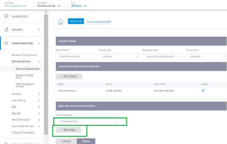This screenshot has width=227, height=144.
Task: Click the Actions column header
Action: (205, 84)
